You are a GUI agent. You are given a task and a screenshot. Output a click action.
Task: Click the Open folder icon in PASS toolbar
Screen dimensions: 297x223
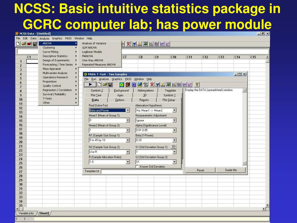pyautogui.click(x=105, y=84)
